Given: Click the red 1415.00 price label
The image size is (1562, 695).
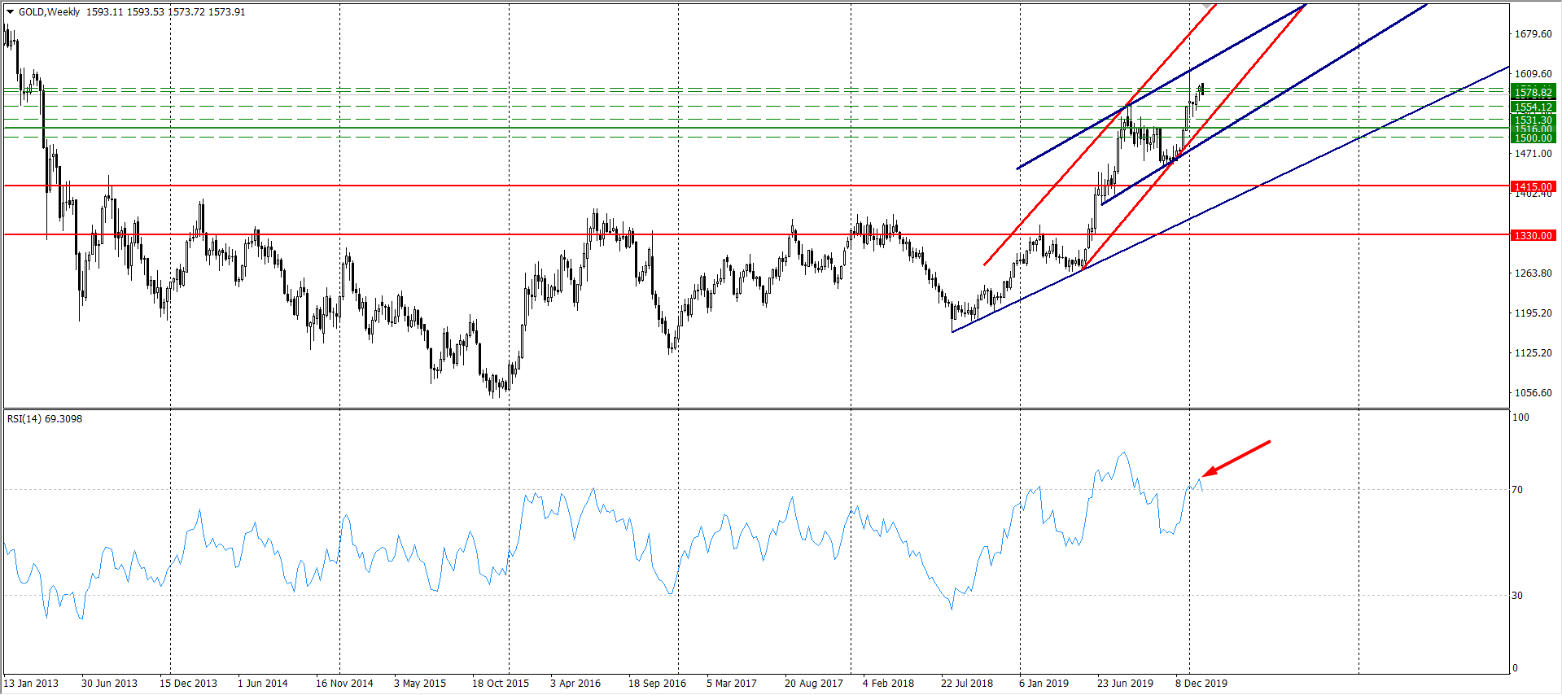Looking at the screenshot, I should pos(1533,186).
